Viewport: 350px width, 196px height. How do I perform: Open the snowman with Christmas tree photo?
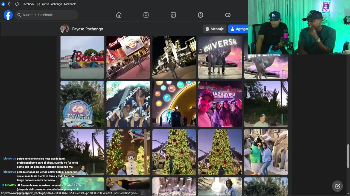click(128, 152)
